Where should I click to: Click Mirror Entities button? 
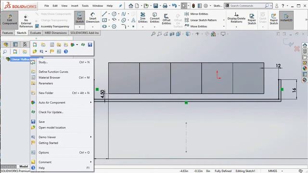(196, 14)
